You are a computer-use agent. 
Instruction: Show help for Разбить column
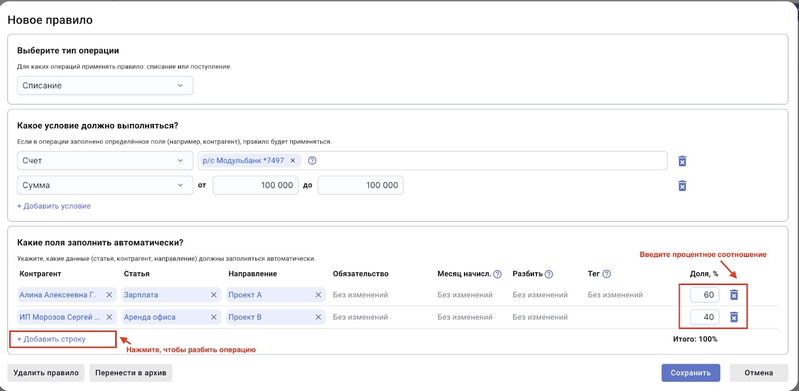549,274
